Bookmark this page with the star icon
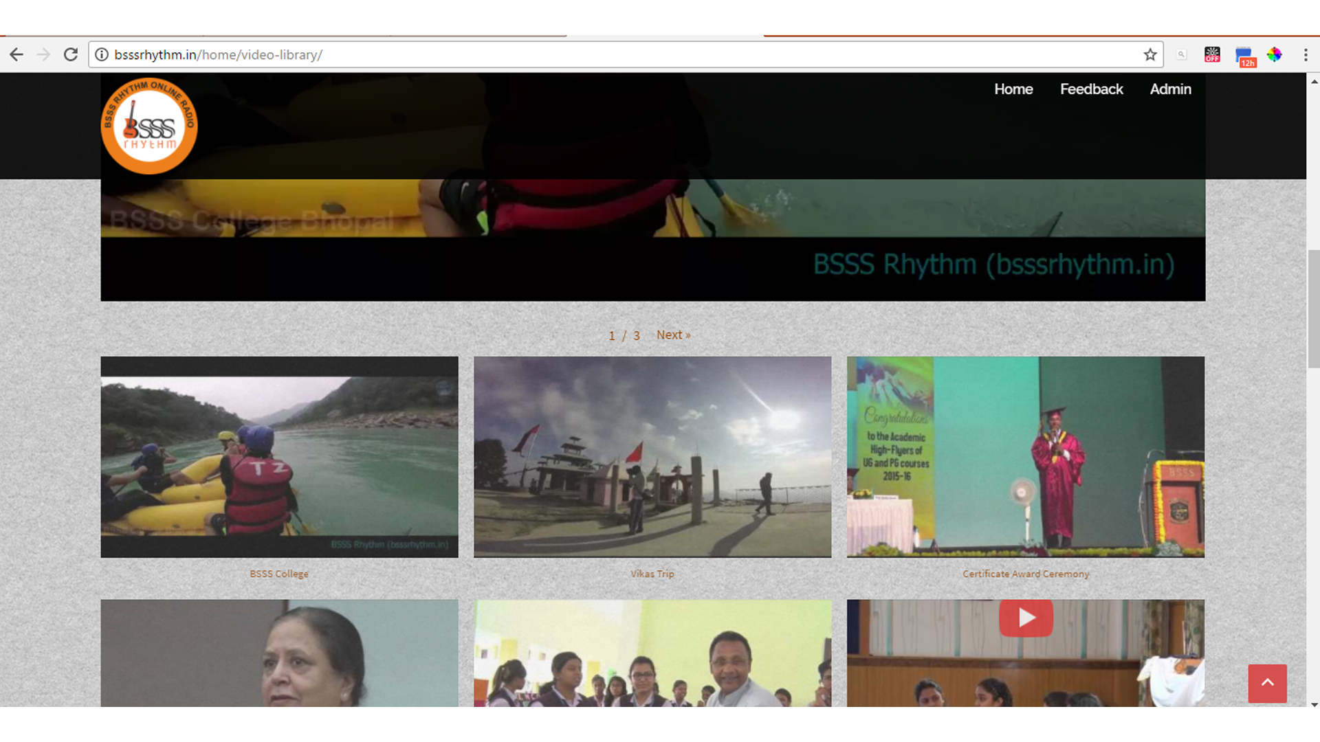This screenshot has width=1320, height=742. tap(1149, 55)
